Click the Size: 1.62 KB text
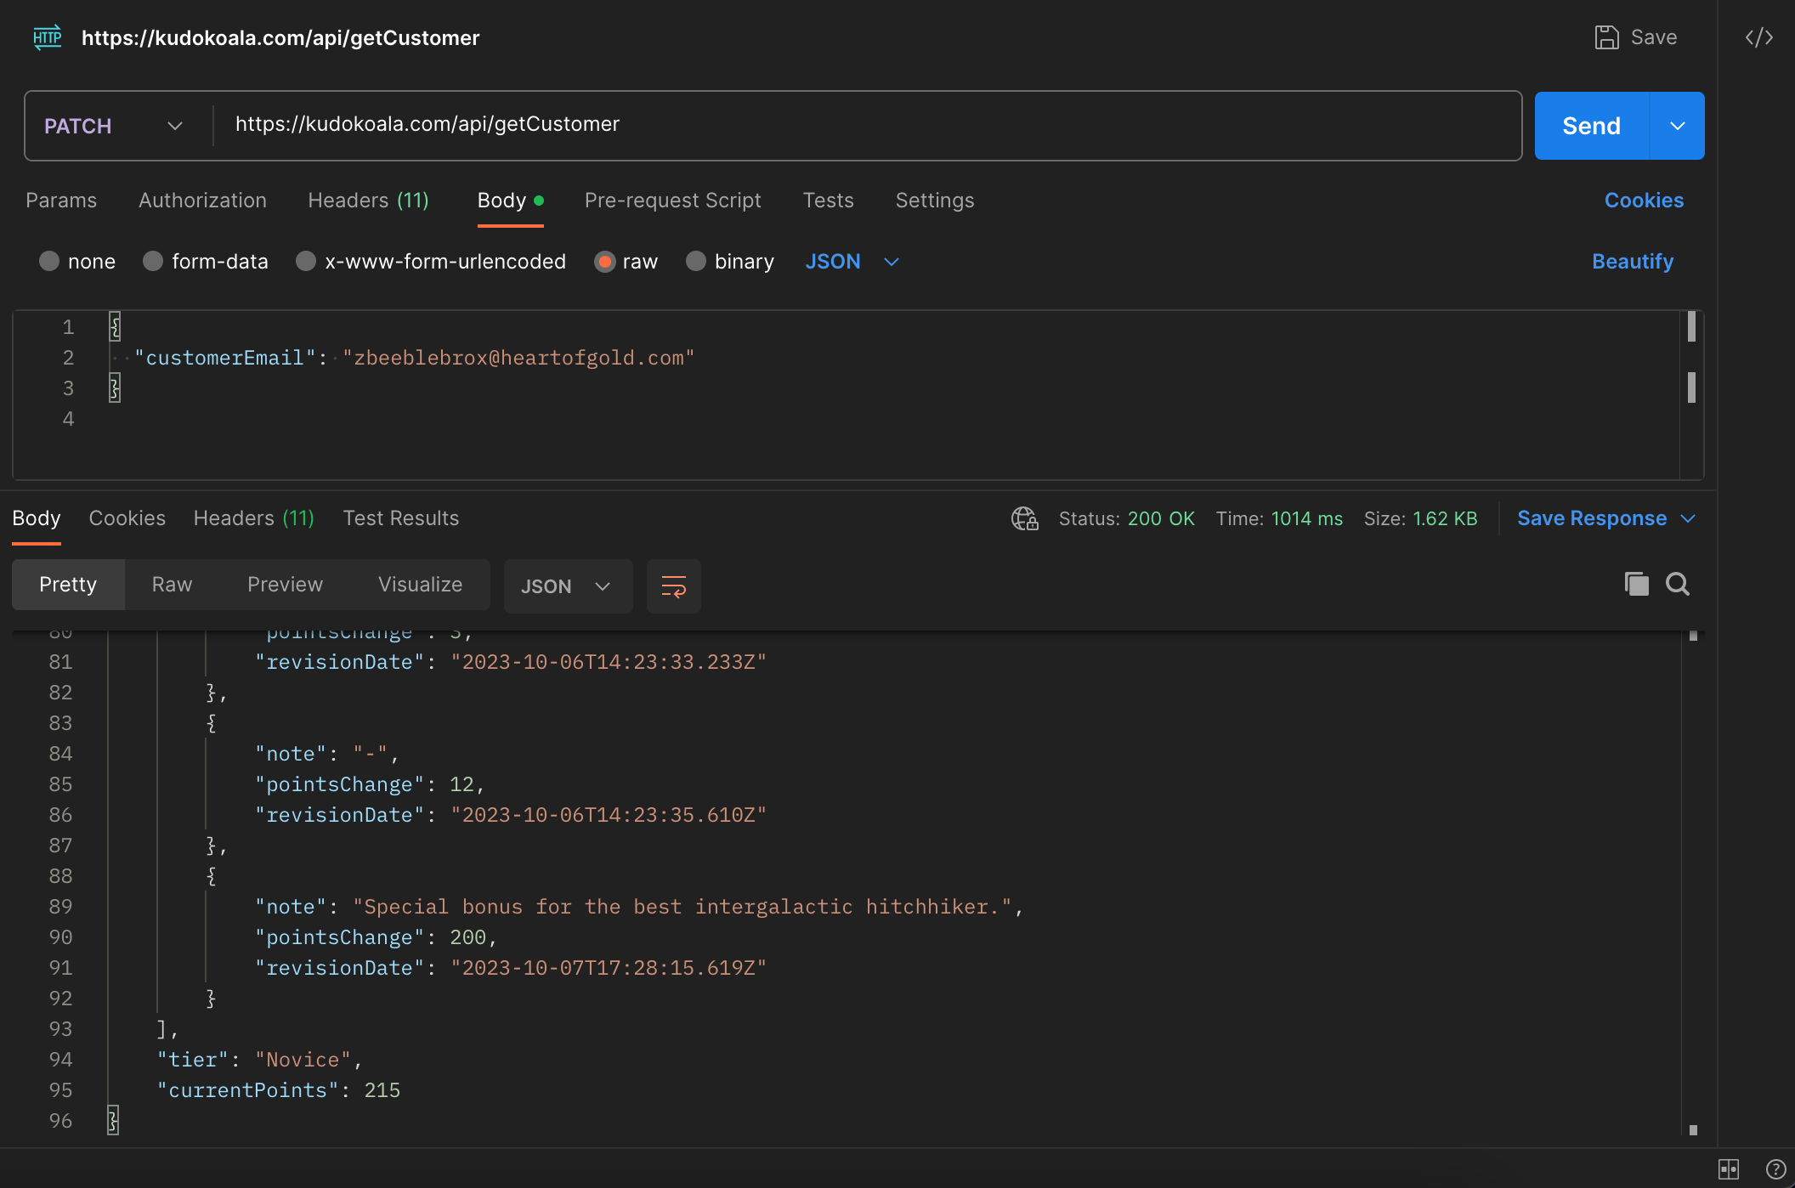 (1420, 518)
